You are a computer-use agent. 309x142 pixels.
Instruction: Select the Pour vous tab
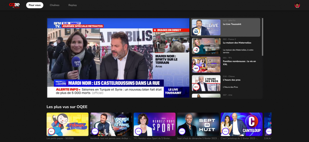point(35,5)
